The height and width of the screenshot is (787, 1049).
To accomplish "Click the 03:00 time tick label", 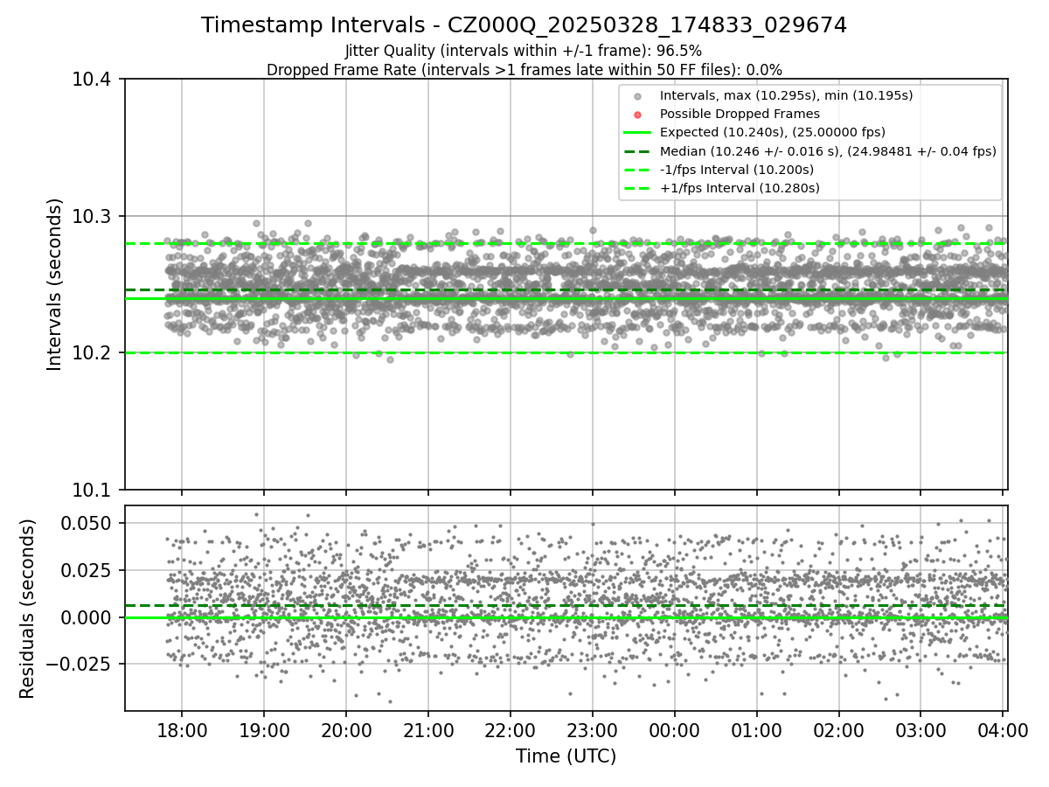I will (920, 729).
